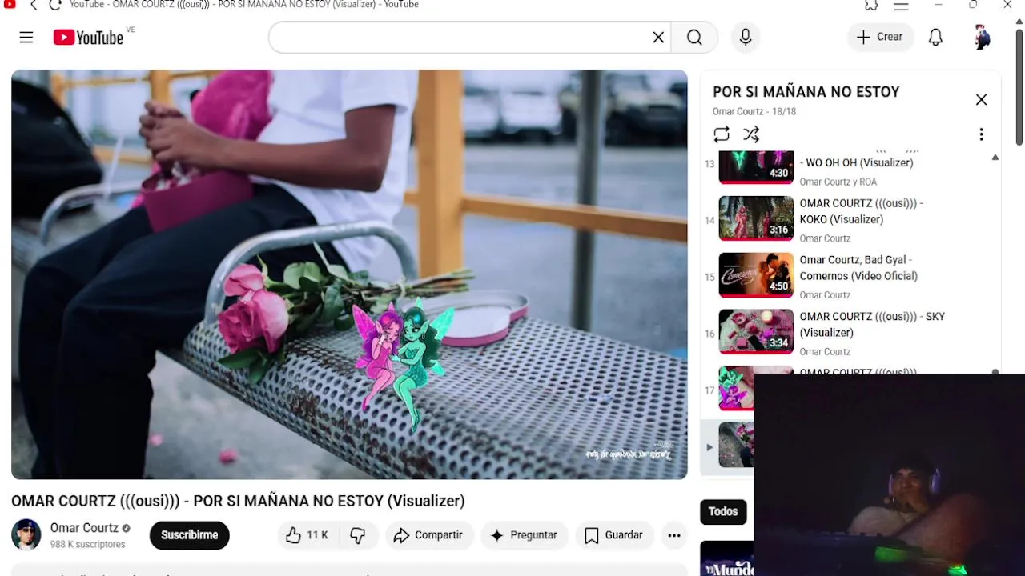Play WO OH OH visualizer thumbnail
1025x576 pixels.
756,166
